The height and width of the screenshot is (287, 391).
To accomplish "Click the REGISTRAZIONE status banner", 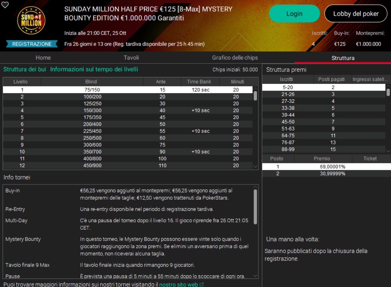I will [32, 44].
